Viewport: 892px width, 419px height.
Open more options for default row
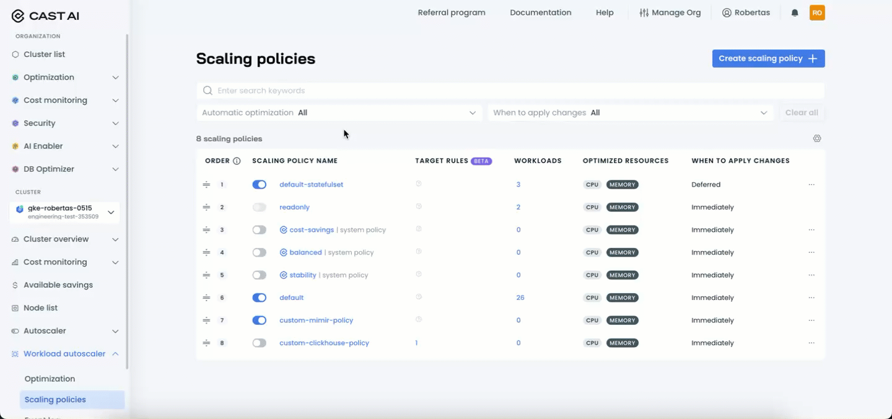[x=811, y=298]
